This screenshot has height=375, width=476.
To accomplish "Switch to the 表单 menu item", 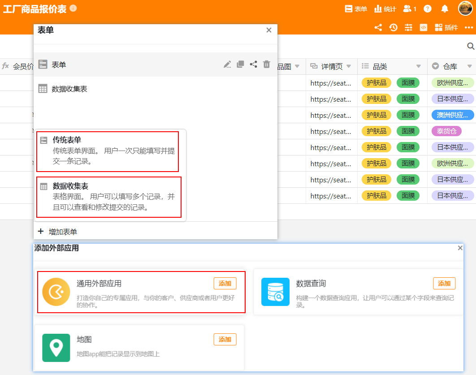I will 356,9.
